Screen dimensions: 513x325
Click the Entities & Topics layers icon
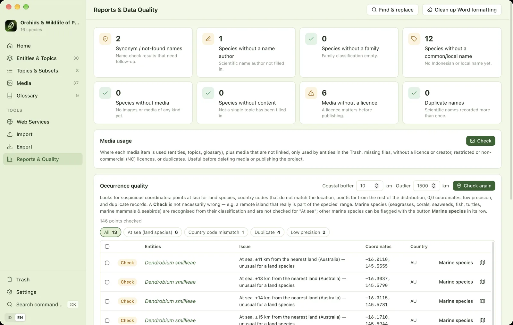click(x=10, y=58)
